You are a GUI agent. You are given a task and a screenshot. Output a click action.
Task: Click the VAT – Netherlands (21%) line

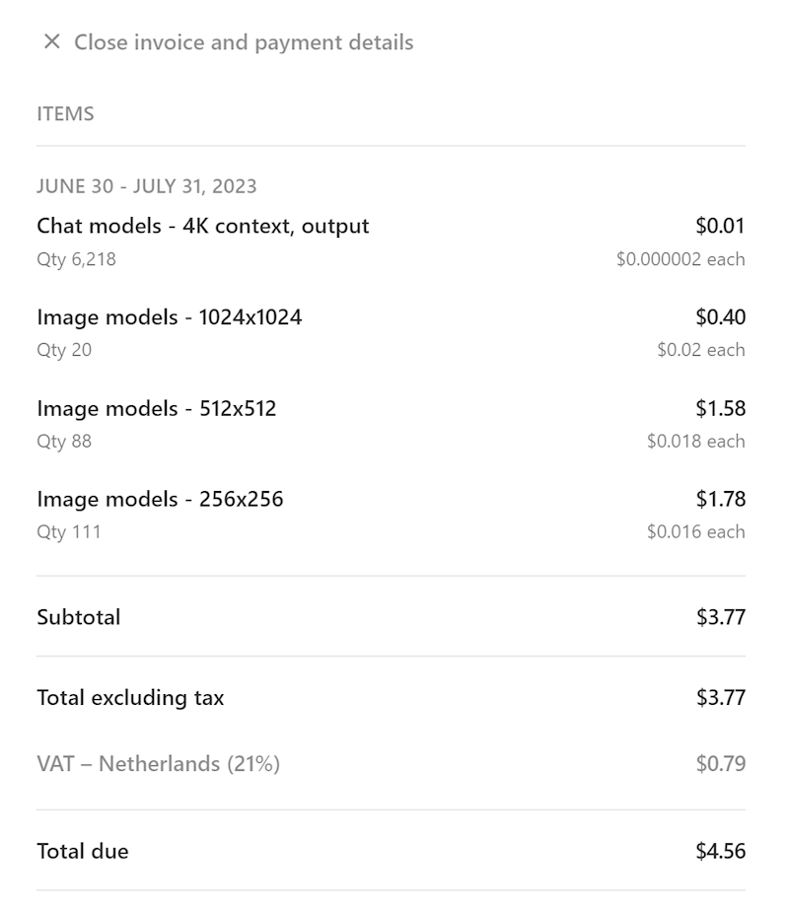point(391,764)
